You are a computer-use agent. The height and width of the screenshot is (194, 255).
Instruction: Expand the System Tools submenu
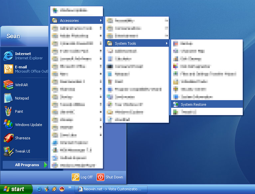[x=137, y=43]
